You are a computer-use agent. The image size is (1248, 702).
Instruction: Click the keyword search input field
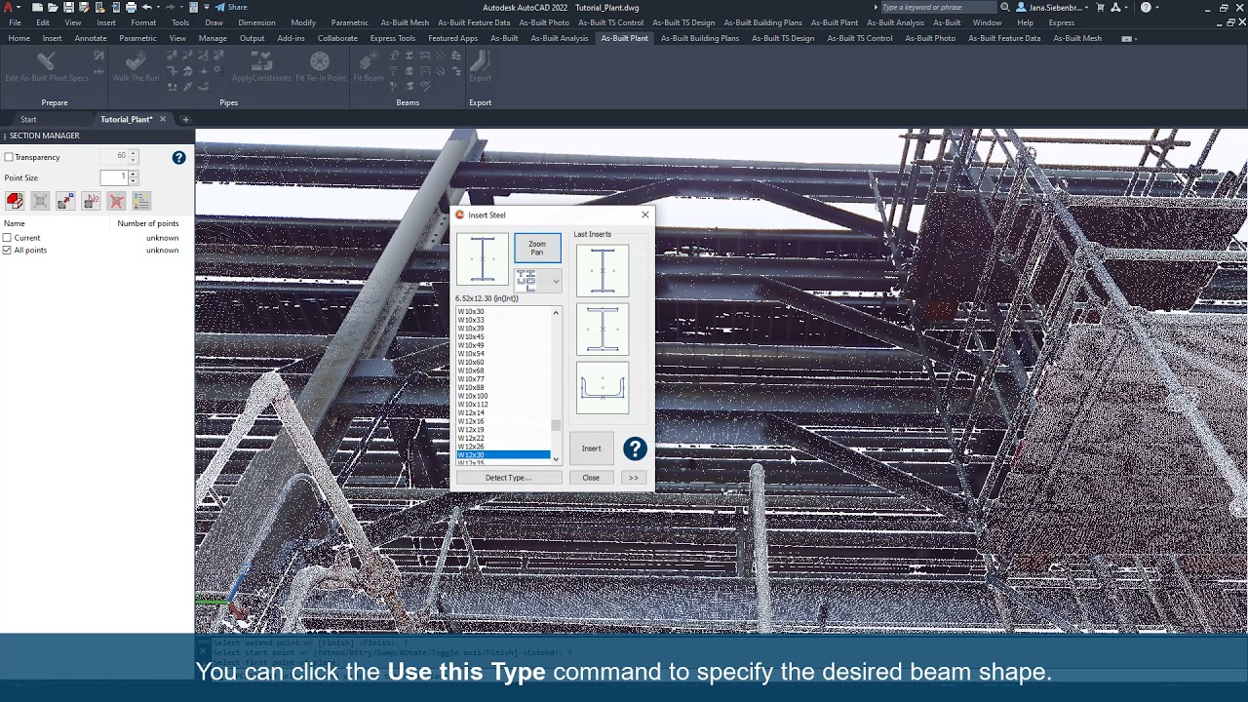click(x=937, y=7)
